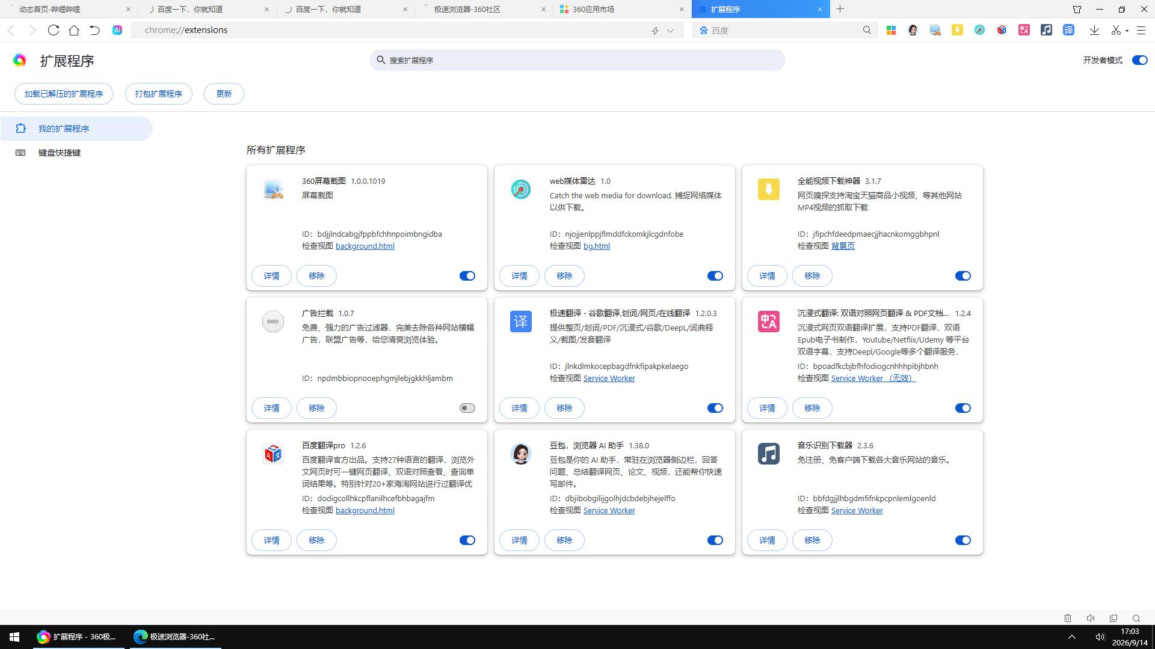Click the undo closed tab icon

point(94,30)
